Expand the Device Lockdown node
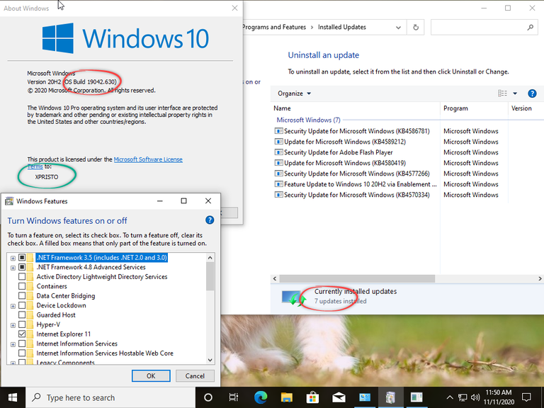The width and height of the screenshot is (544, 408). pos(13,306)
